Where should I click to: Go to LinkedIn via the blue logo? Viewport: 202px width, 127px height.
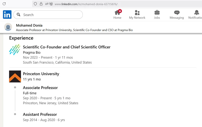[x=7, y=14]
